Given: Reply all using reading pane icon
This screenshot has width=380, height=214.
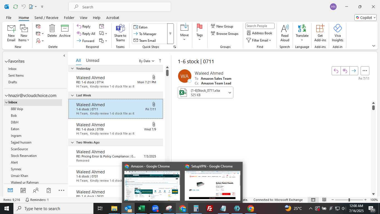Looking at the screenshot, I should coord(345,71).
